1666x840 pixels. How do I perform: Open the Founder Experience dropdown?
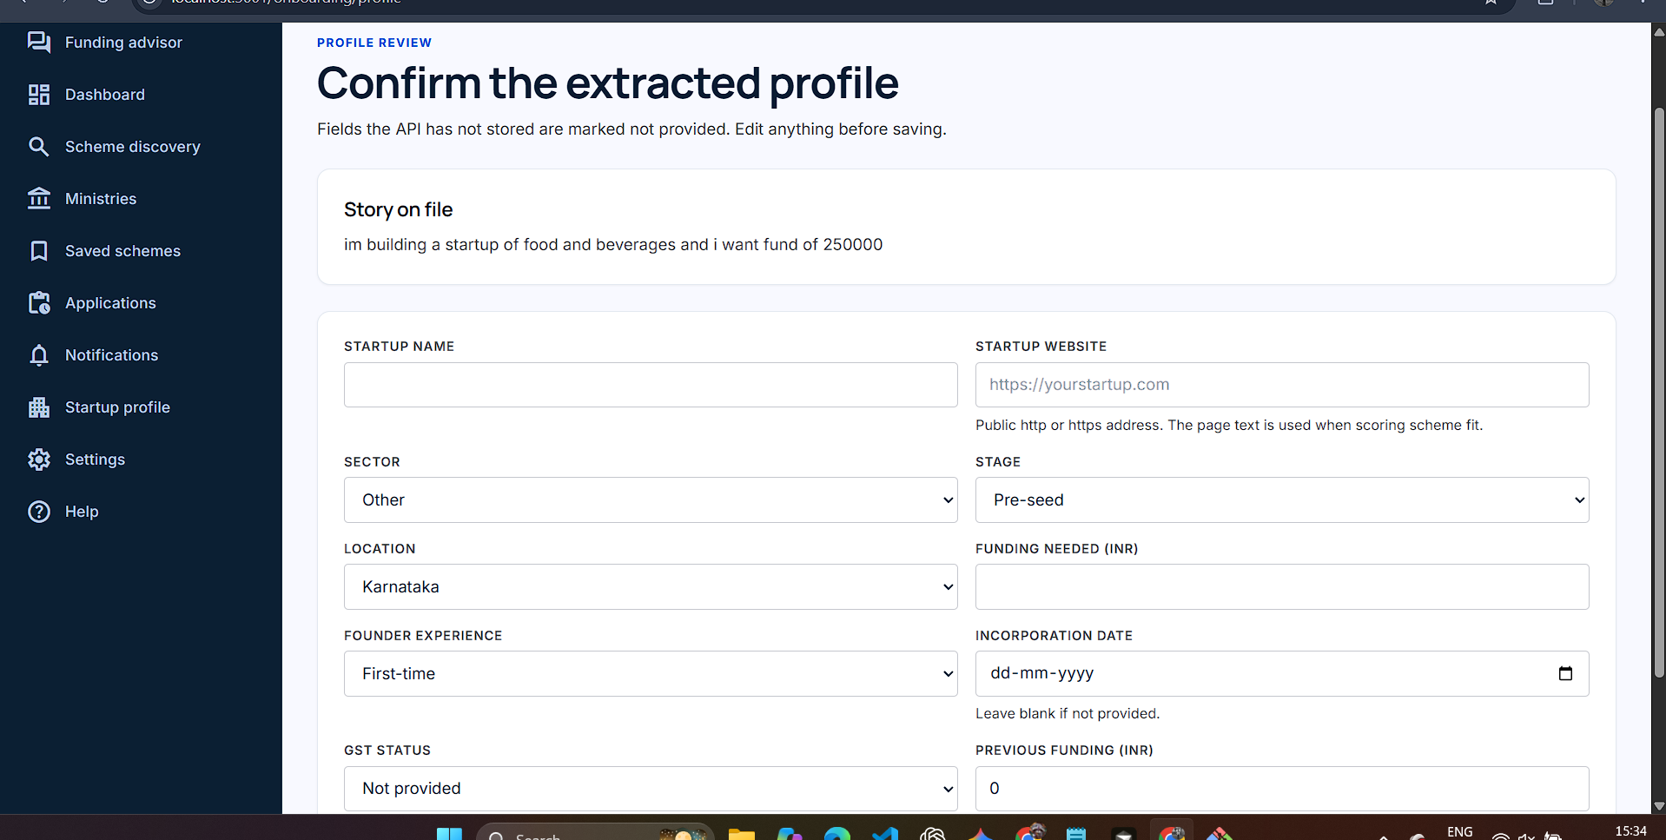(651, 674)
